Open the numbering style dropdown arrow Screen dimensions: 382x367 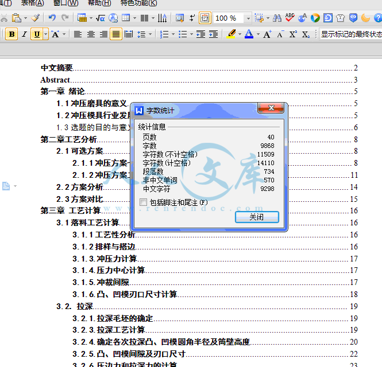173,34
